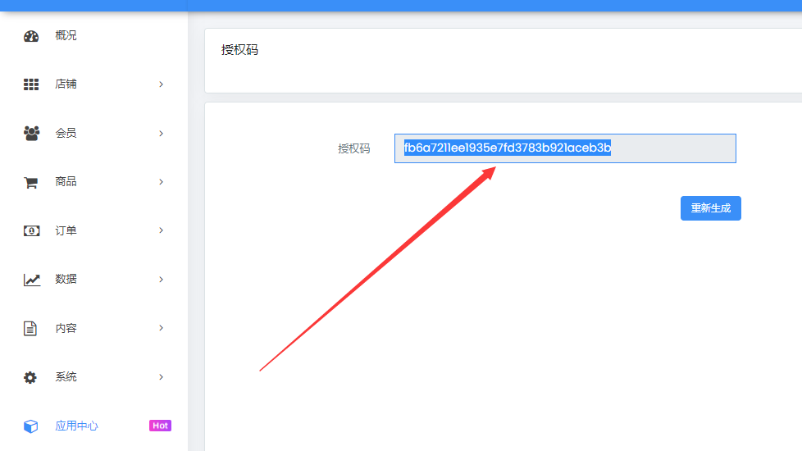Select the 系统 menu label
The image size is (802, 451).
(66, 377)
